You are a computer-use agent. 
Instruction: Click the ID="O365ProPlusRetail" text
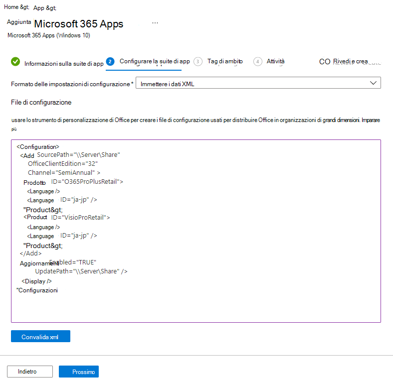click(87, 182)
